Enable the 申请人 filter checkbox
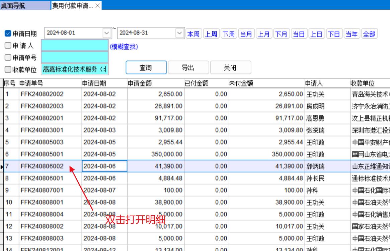Image resolution: width=390 pixels, height=251 pixels. click(x=8, y=46)
